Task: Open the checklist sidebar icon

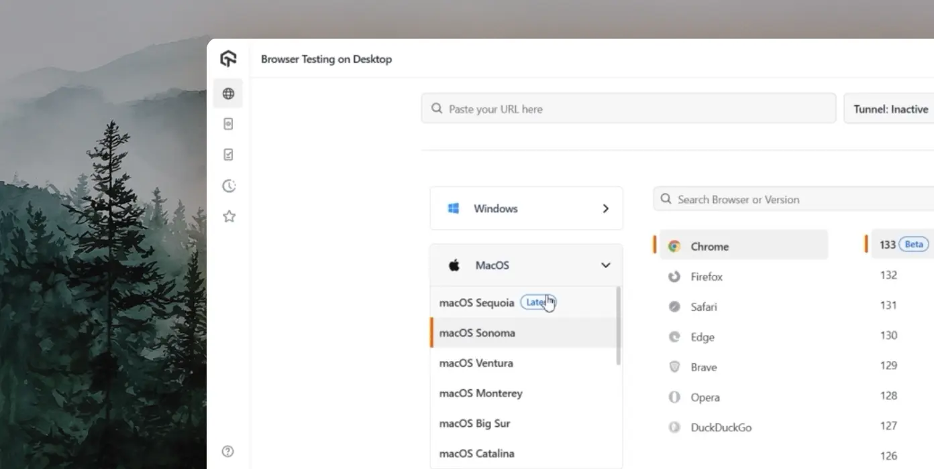Action: (228, 155)
